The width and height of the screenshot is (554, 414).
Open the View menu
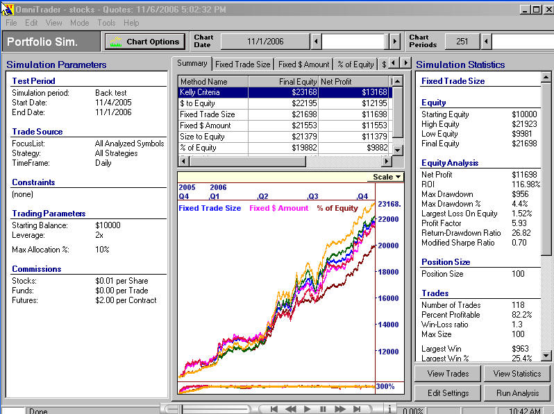tap(53, 23)
